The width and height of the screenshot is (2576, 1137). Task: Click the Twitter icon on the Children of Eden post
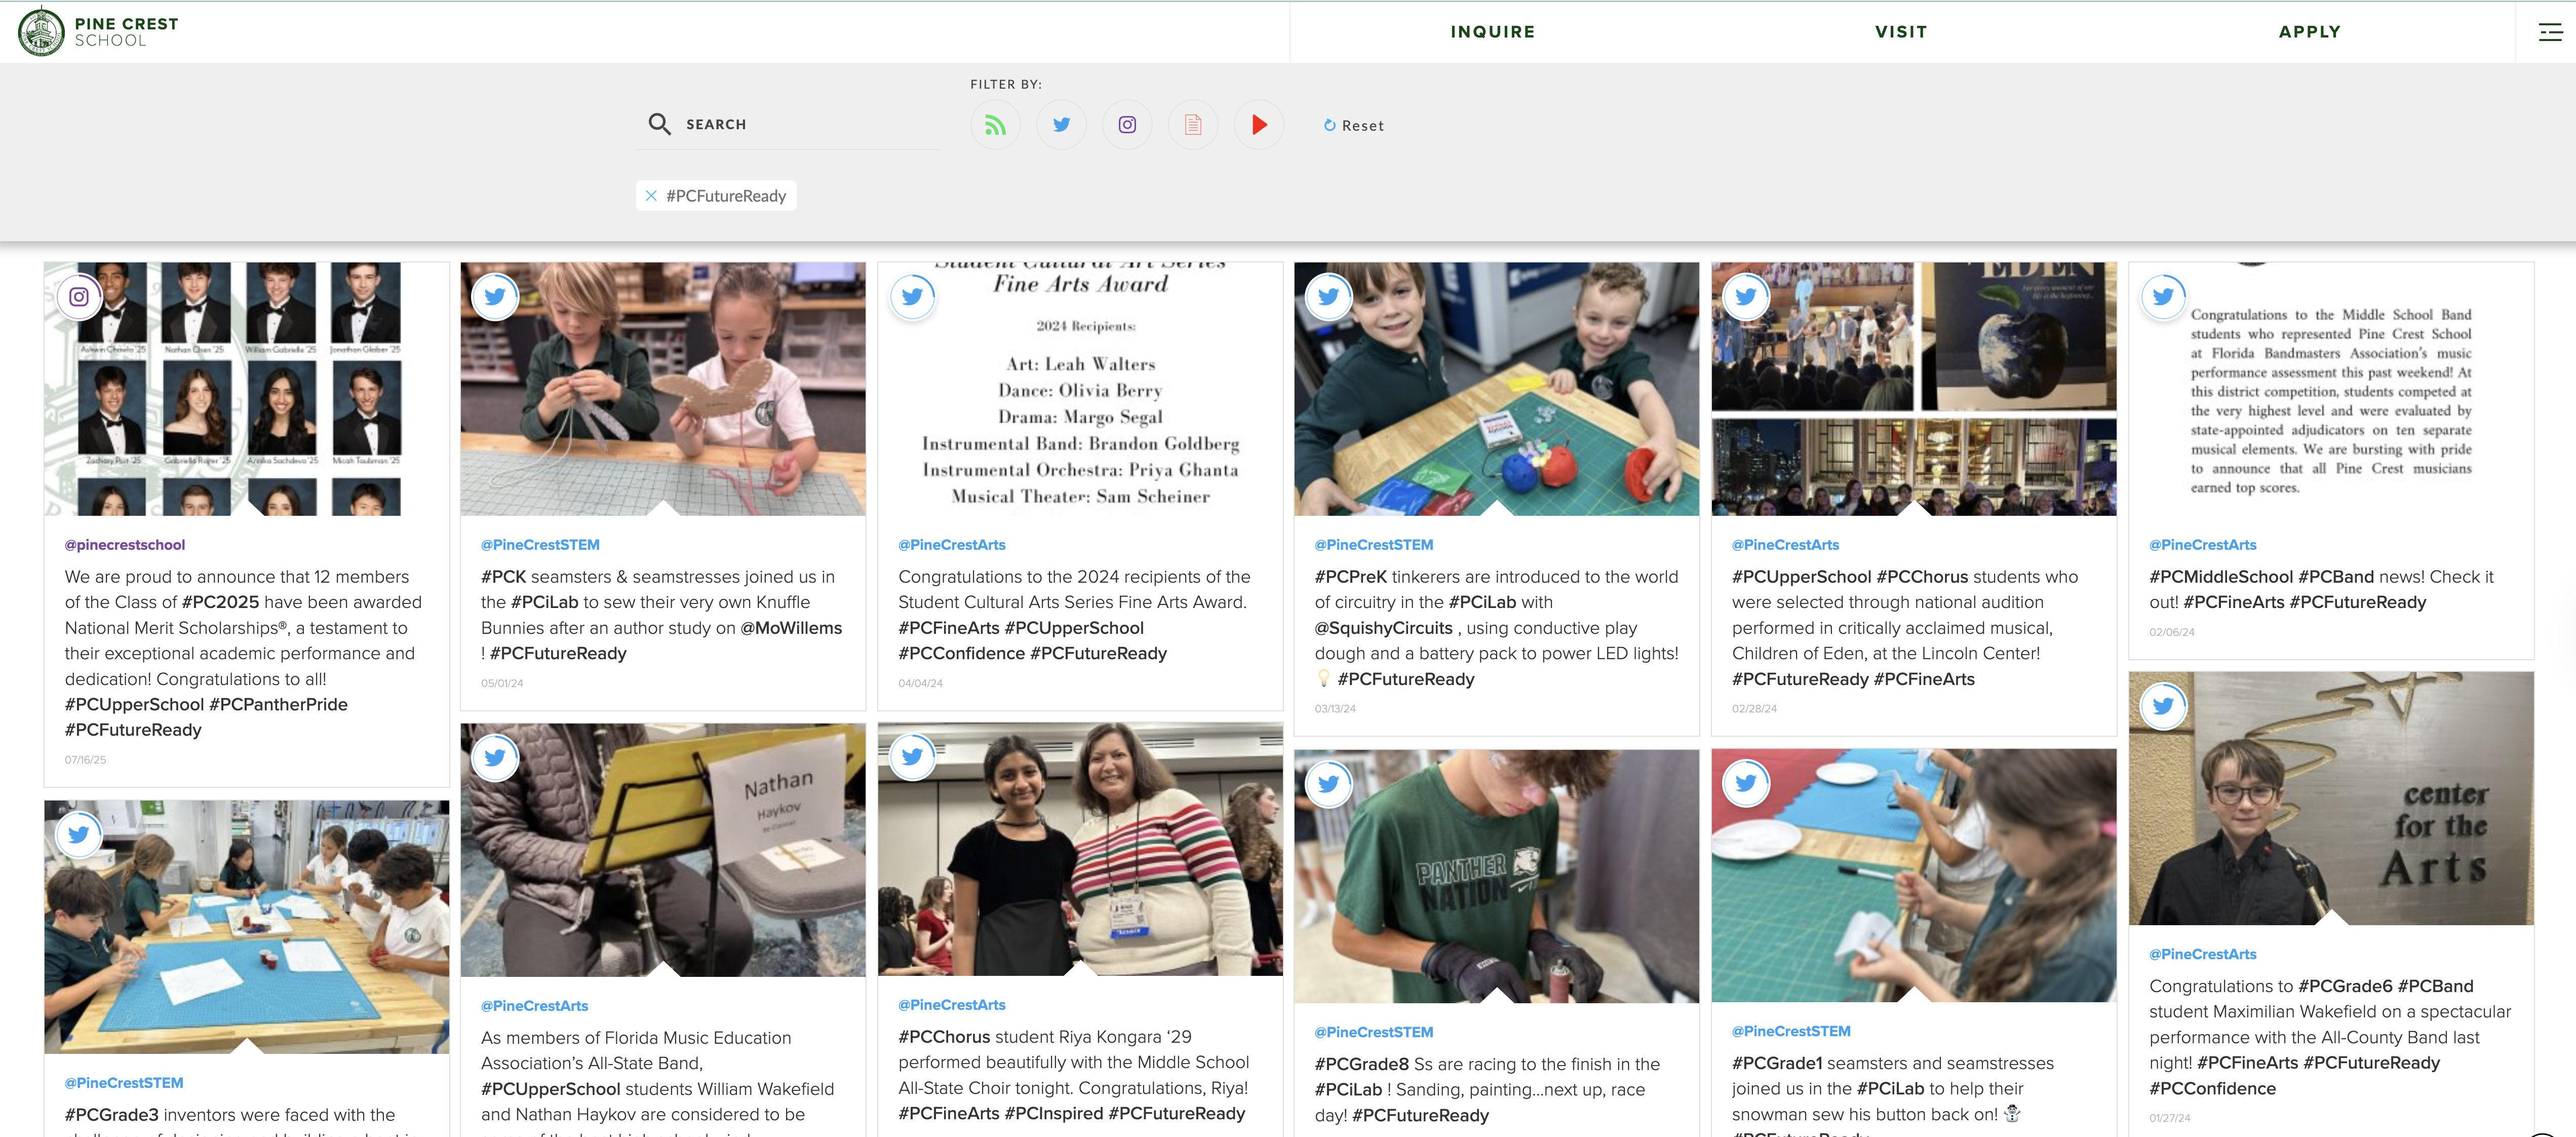(x=1746, y=296)
